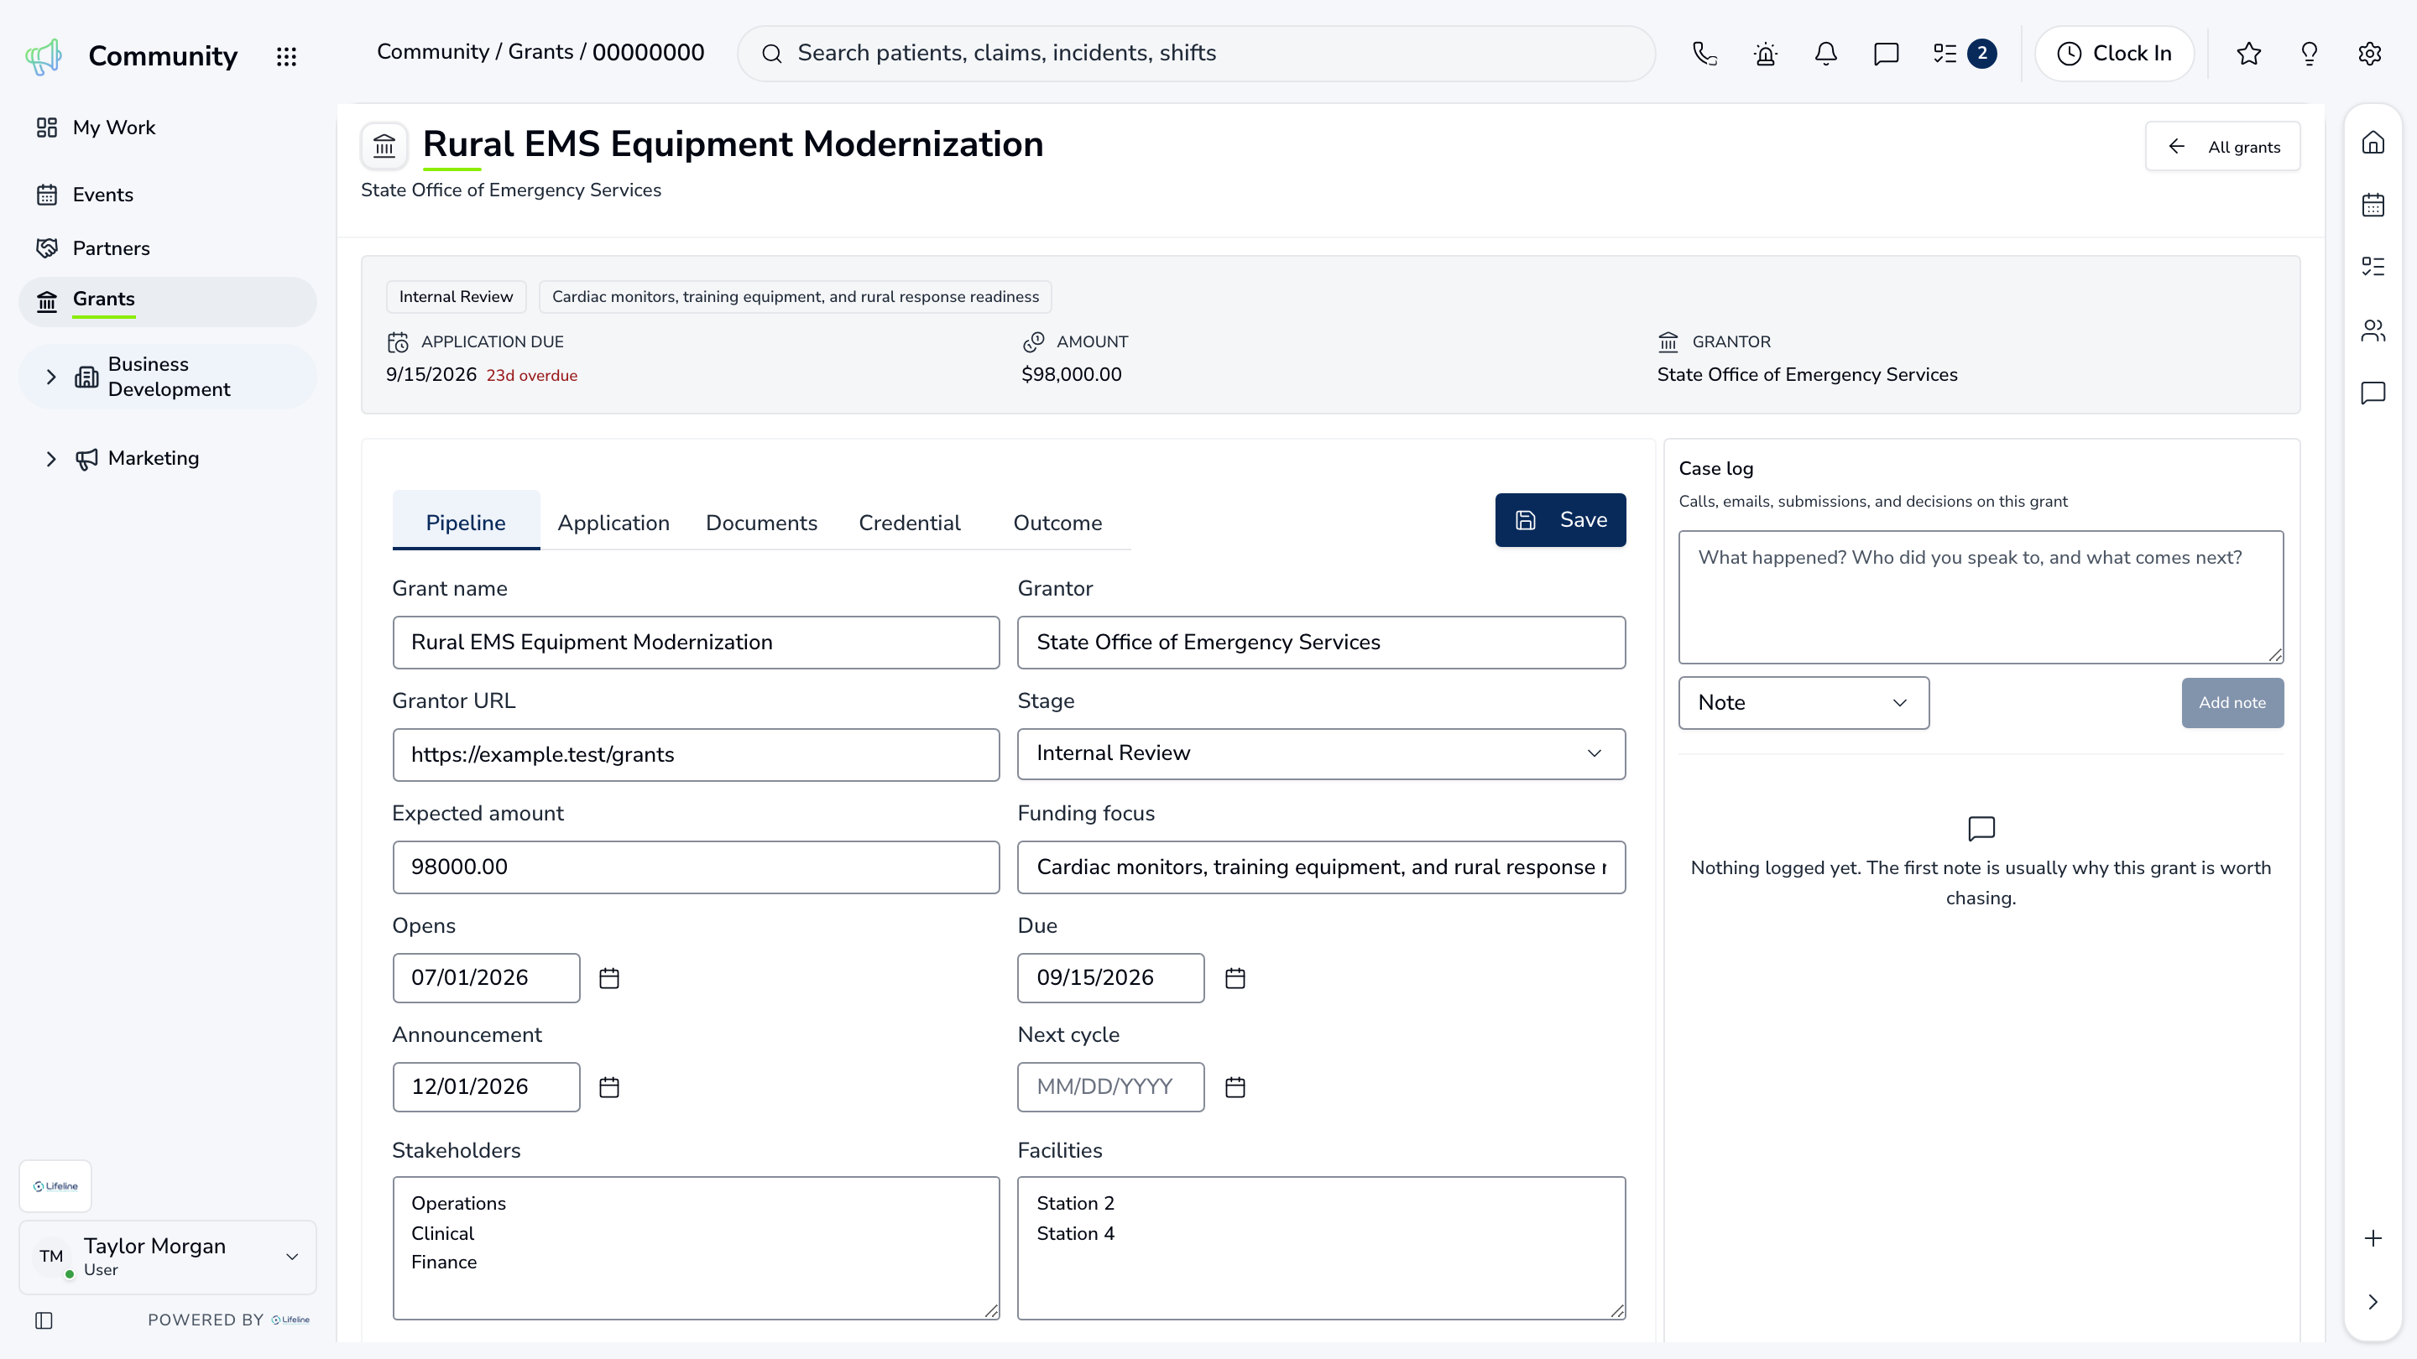Go back to All grants

pyautogui.click(x=2223, y=146)
